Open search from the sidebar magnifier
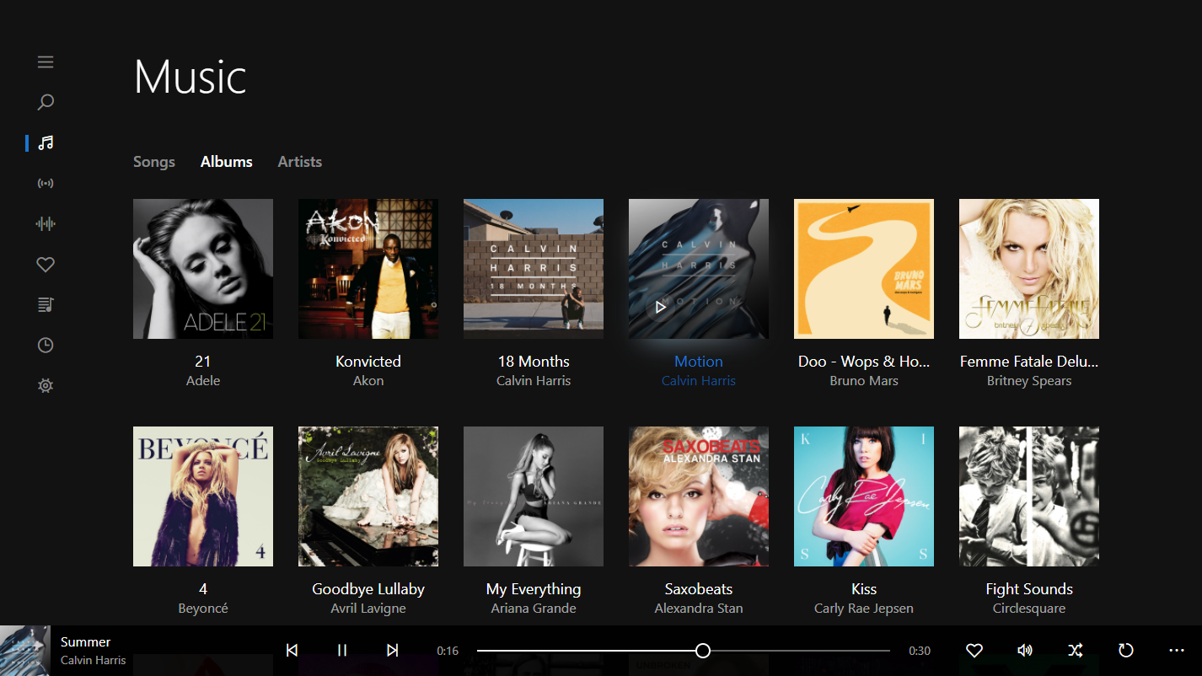 point(46,102)
